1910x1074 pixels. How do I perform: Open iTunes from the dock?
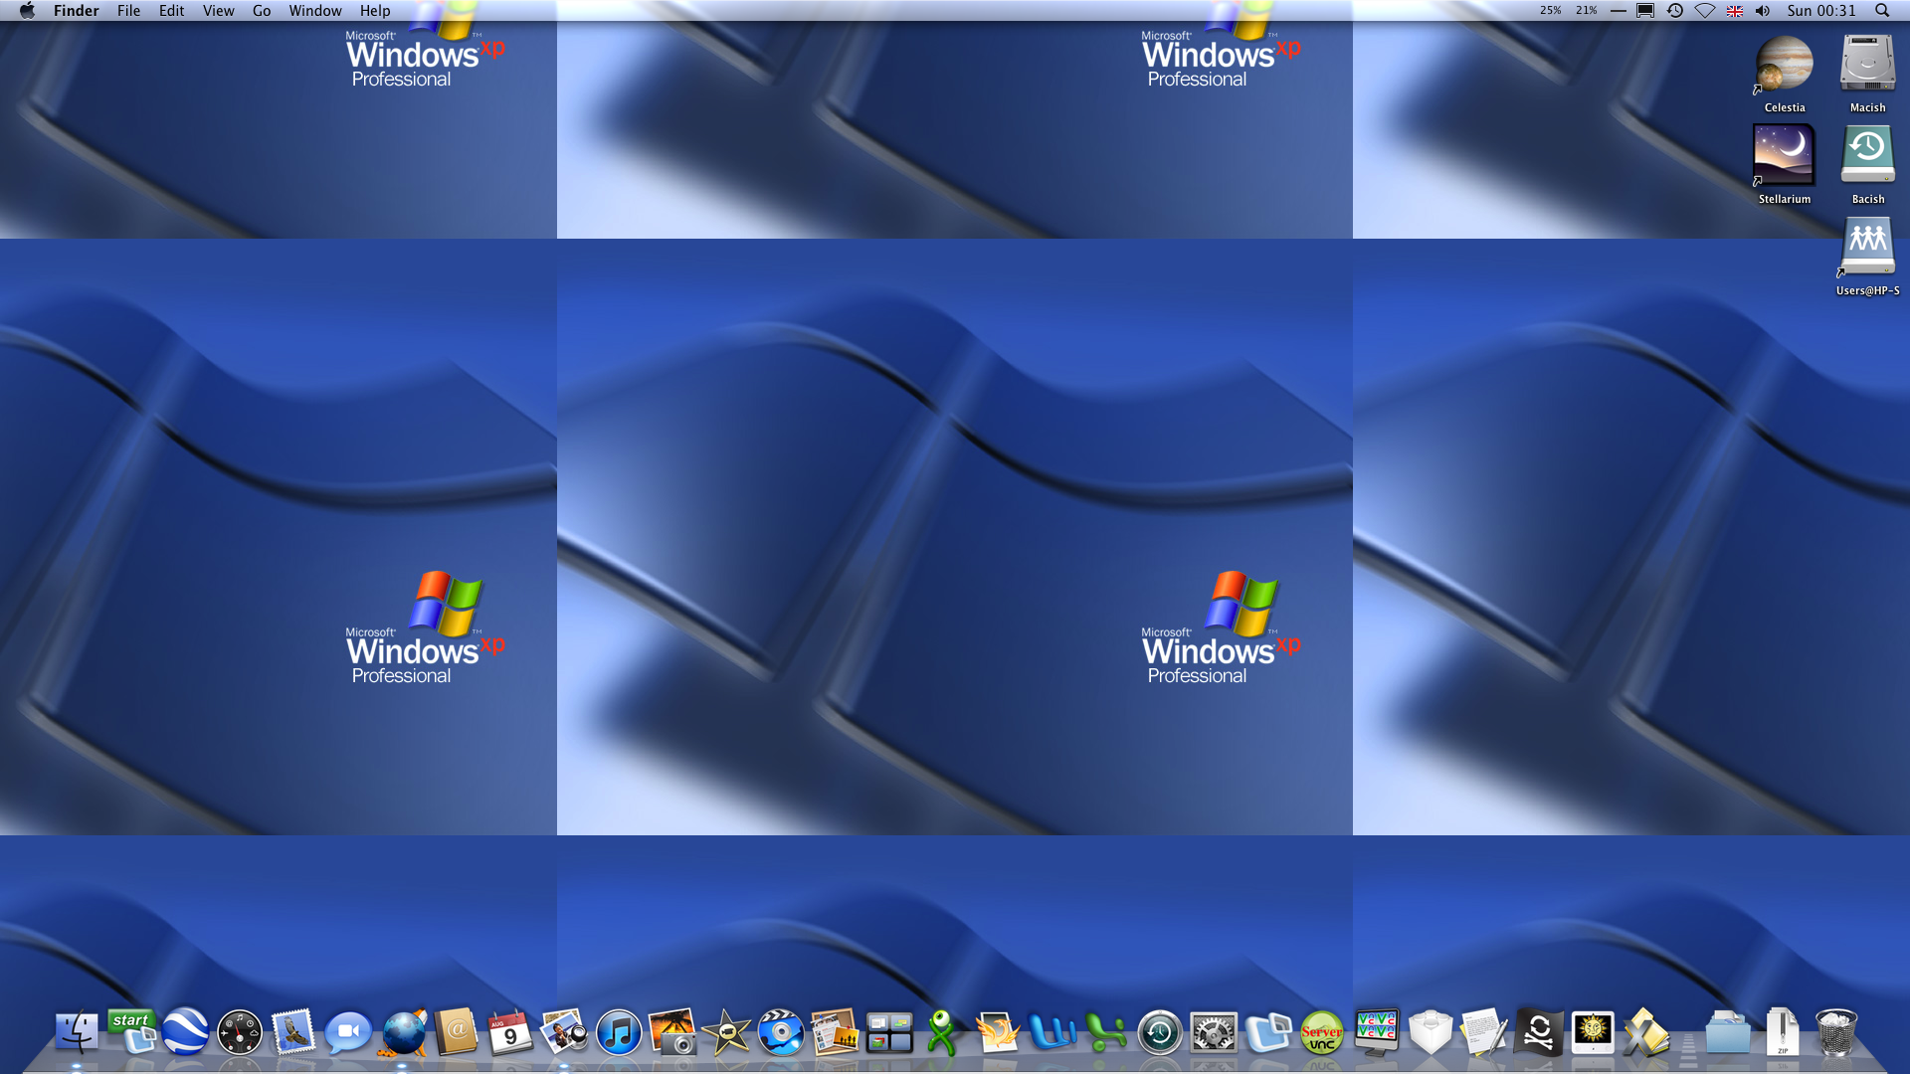[619, 1033]
